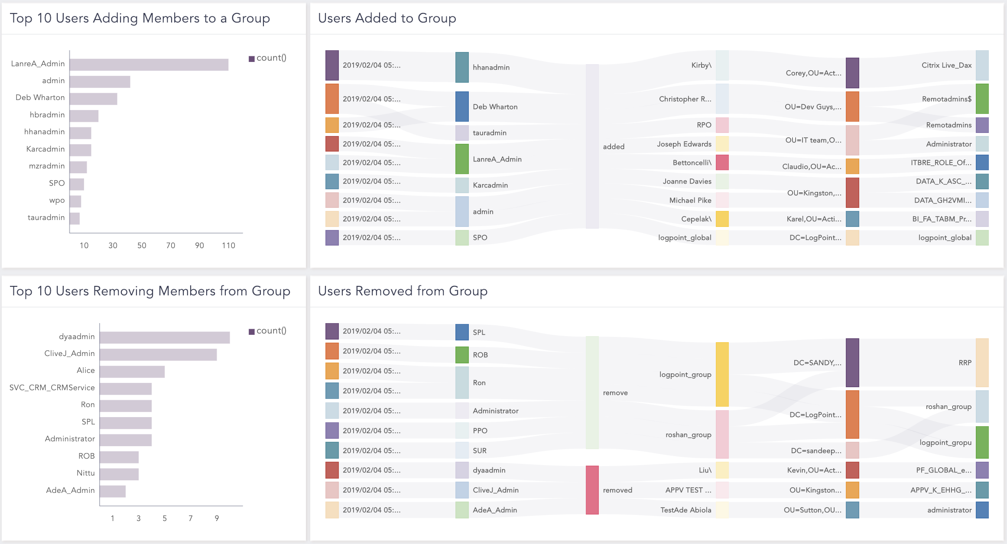Click the dyaadmin Sankey node in removed chart
This screenshot has height=544, width=1007.
(x=462, y=470)
